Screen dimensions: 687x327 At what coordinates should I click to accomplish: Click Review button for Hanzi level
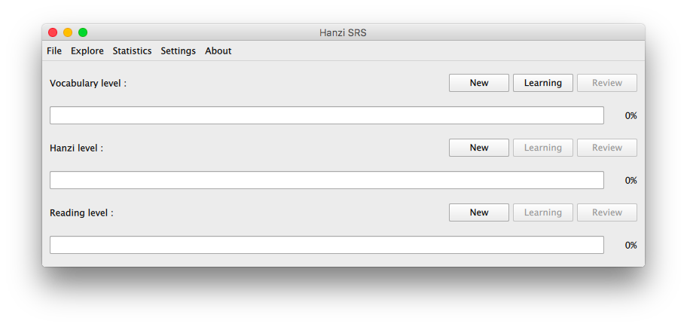607,148
